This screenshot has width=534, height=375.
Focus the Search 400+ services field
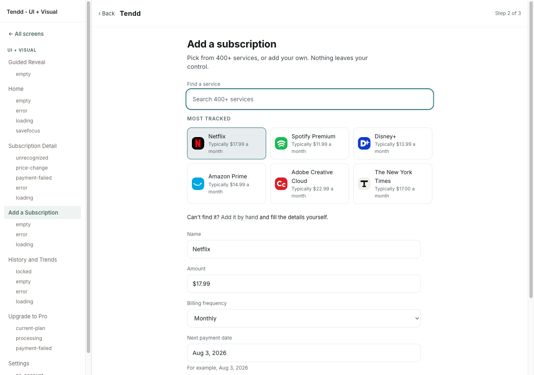pos(310,99)
